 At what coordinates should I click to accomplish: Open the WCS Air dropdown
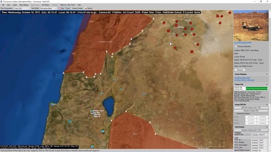pos(259,140)
